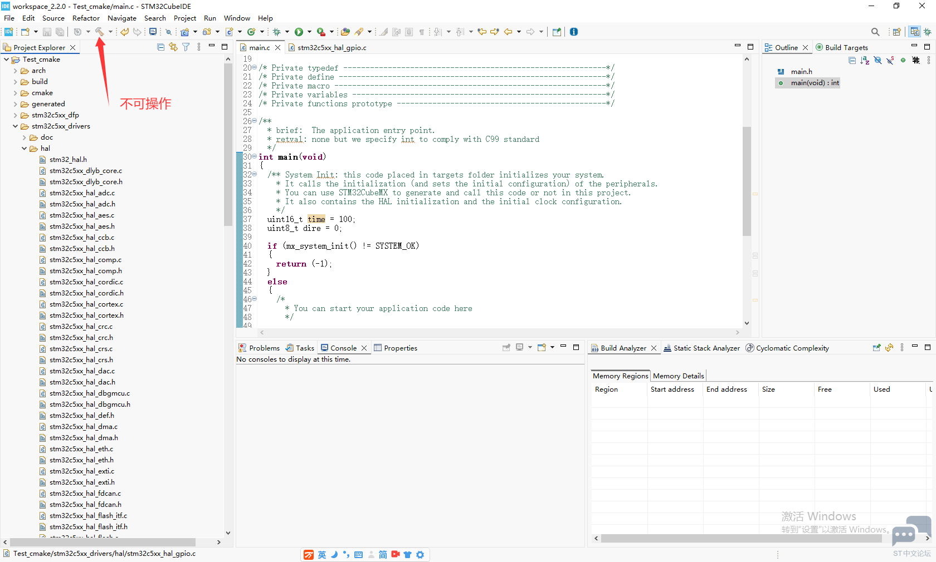Click the green Run play icon
The image size is (936, 562).
click(x=299, y=32)
